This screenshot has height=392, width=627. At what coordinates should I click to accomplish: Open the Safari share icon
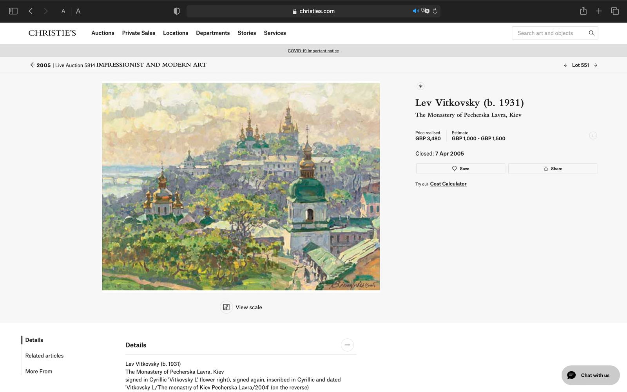pyautogui.click(x=583, y=11)
